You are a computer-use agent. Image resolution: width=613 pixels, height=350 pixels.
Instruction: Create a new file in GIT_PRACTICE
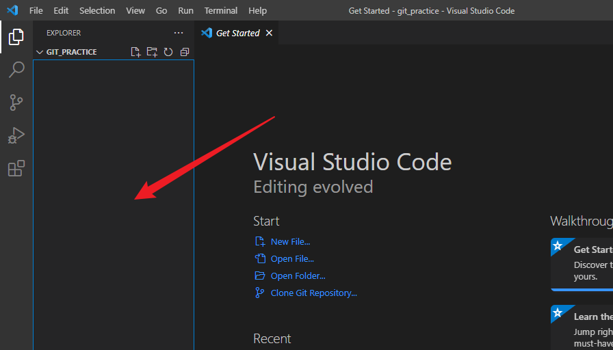pyautogui.click(x=135, y=52)
